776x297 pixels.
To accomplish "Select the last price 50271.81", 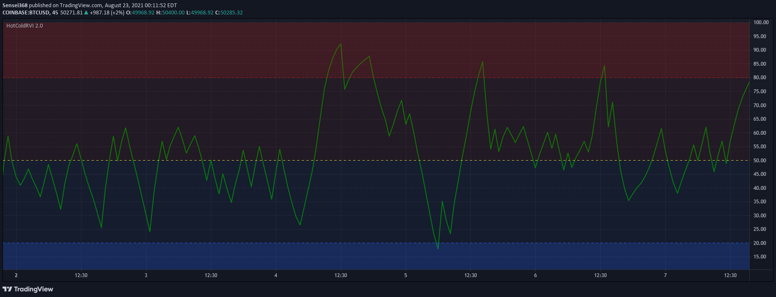I will (71, 13).
